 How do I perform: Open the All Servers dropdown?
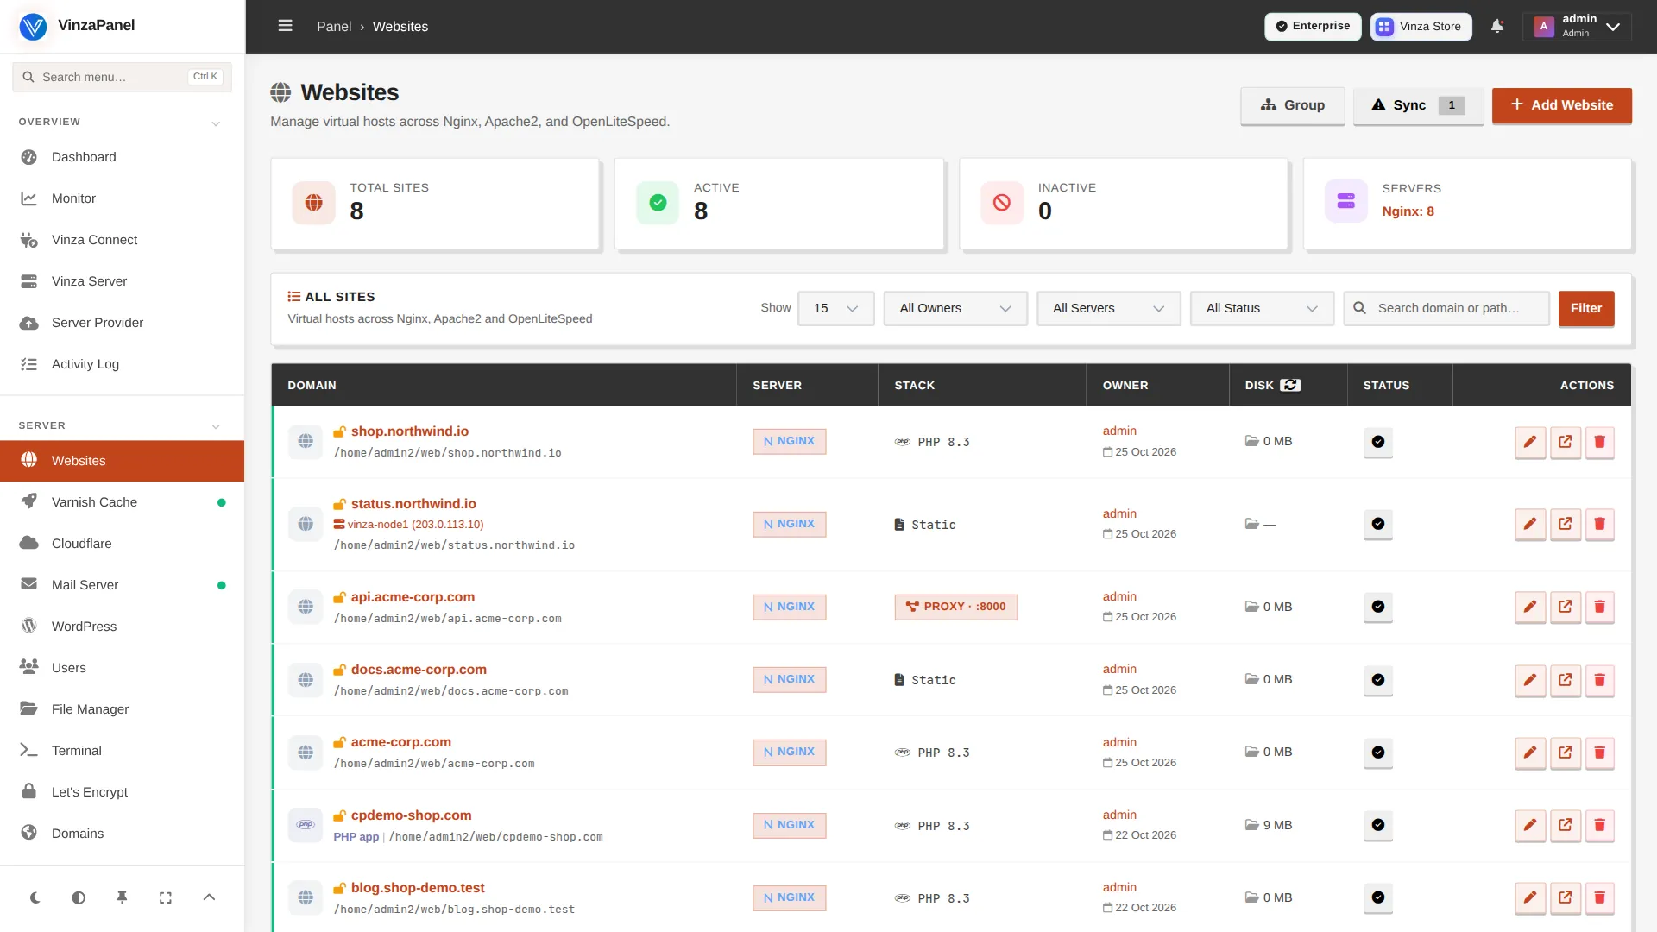pos(1109,308)
